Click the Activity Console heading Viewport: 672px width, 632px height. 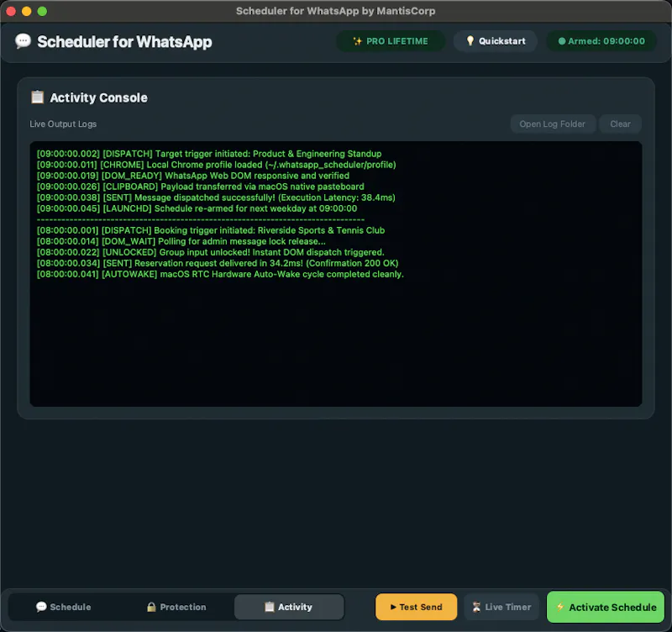[98, 97]
